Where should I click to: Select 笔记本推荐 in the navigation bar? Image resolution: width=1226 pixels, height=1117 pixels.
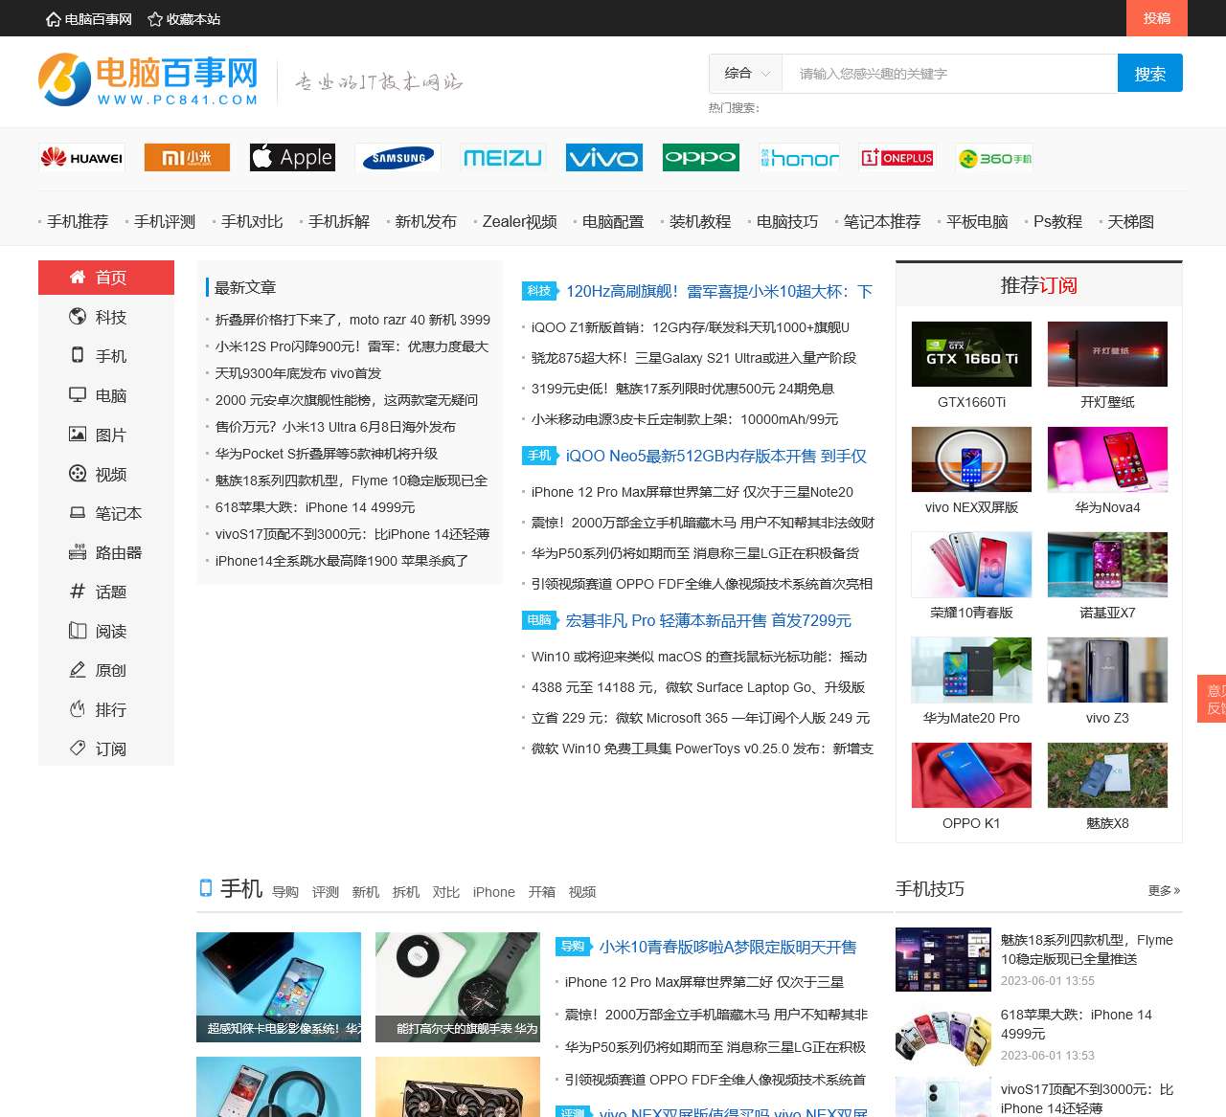click(882, 221)
